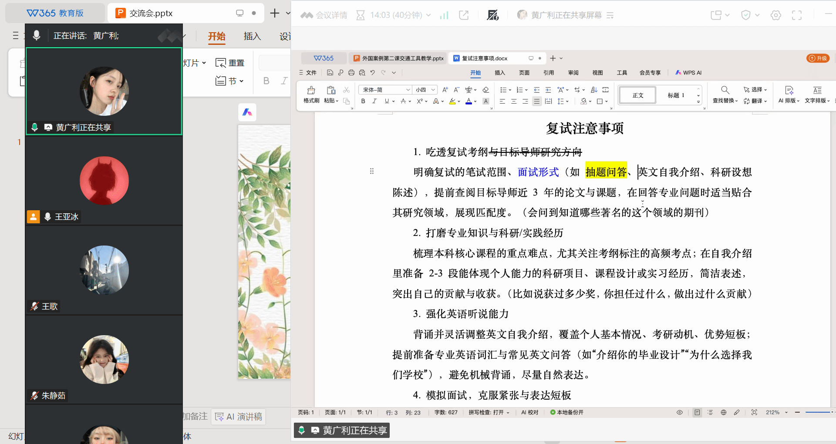This screenshot has height=444, width=836.
Task: Click the 升级 upgrade button
Action: coord(818,58)
